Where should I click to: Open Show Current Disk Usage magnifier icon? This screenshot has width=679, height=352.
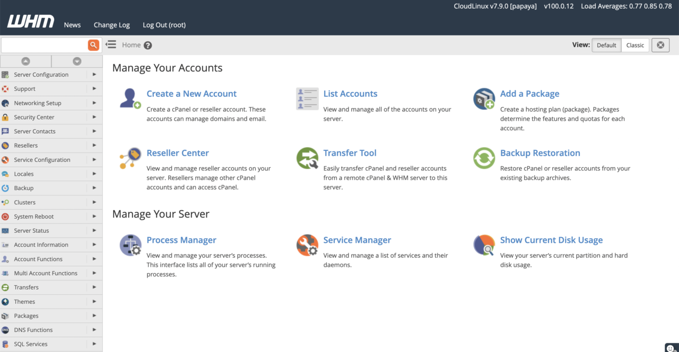pos(483,245)
